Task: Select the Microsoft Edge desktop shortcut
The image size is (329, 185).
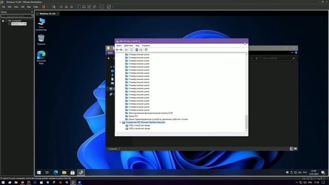Action: 41,57
